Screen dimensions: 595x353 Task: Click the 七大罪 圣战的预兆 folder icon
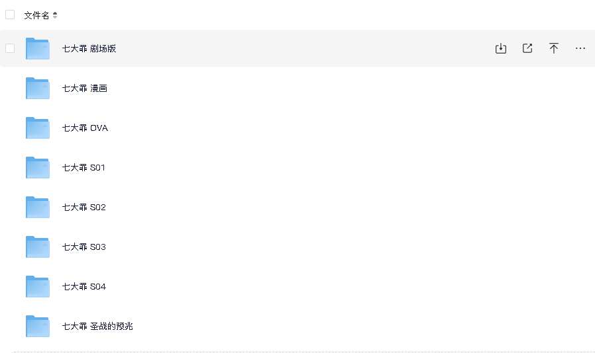[38, 326]
